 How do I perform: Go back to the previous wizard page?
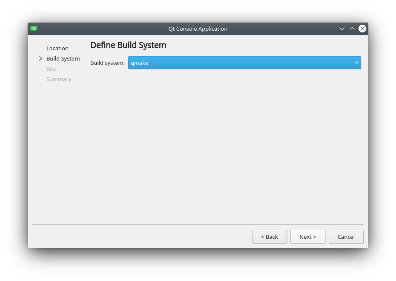[x=270, y=237]
